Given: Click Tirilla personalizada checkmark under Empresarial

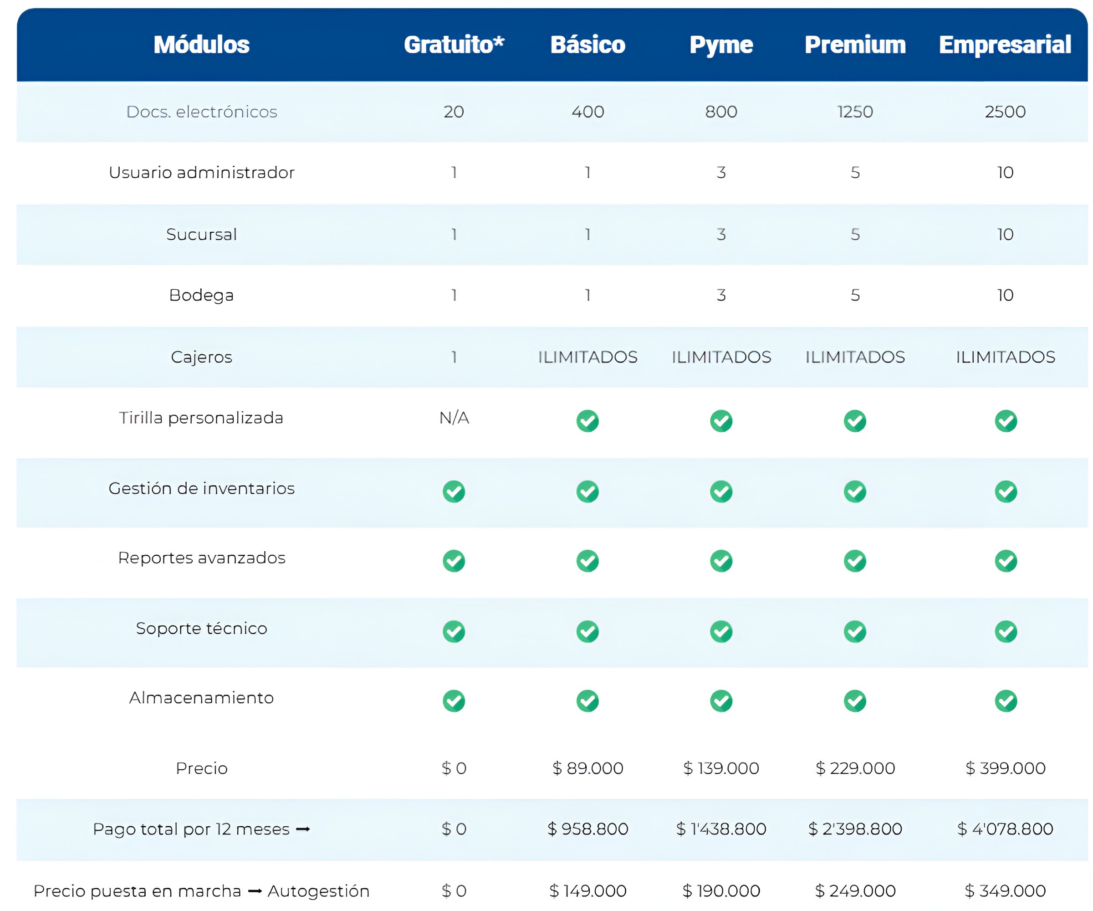Looking at the screenshot, I should tap(1006, 420).
